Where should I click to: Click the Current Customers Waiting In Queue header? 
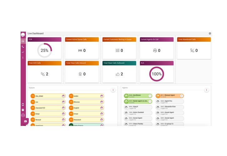point(119,39)
